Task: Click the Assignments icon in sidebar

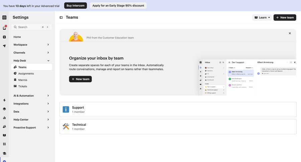Action: tap(15, 73)
